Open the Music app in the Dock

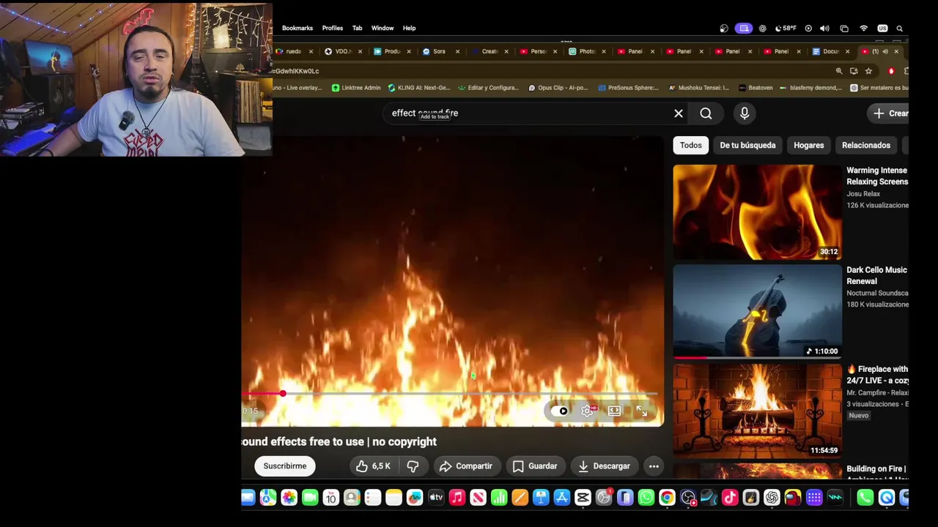click(x=457, y=498)
